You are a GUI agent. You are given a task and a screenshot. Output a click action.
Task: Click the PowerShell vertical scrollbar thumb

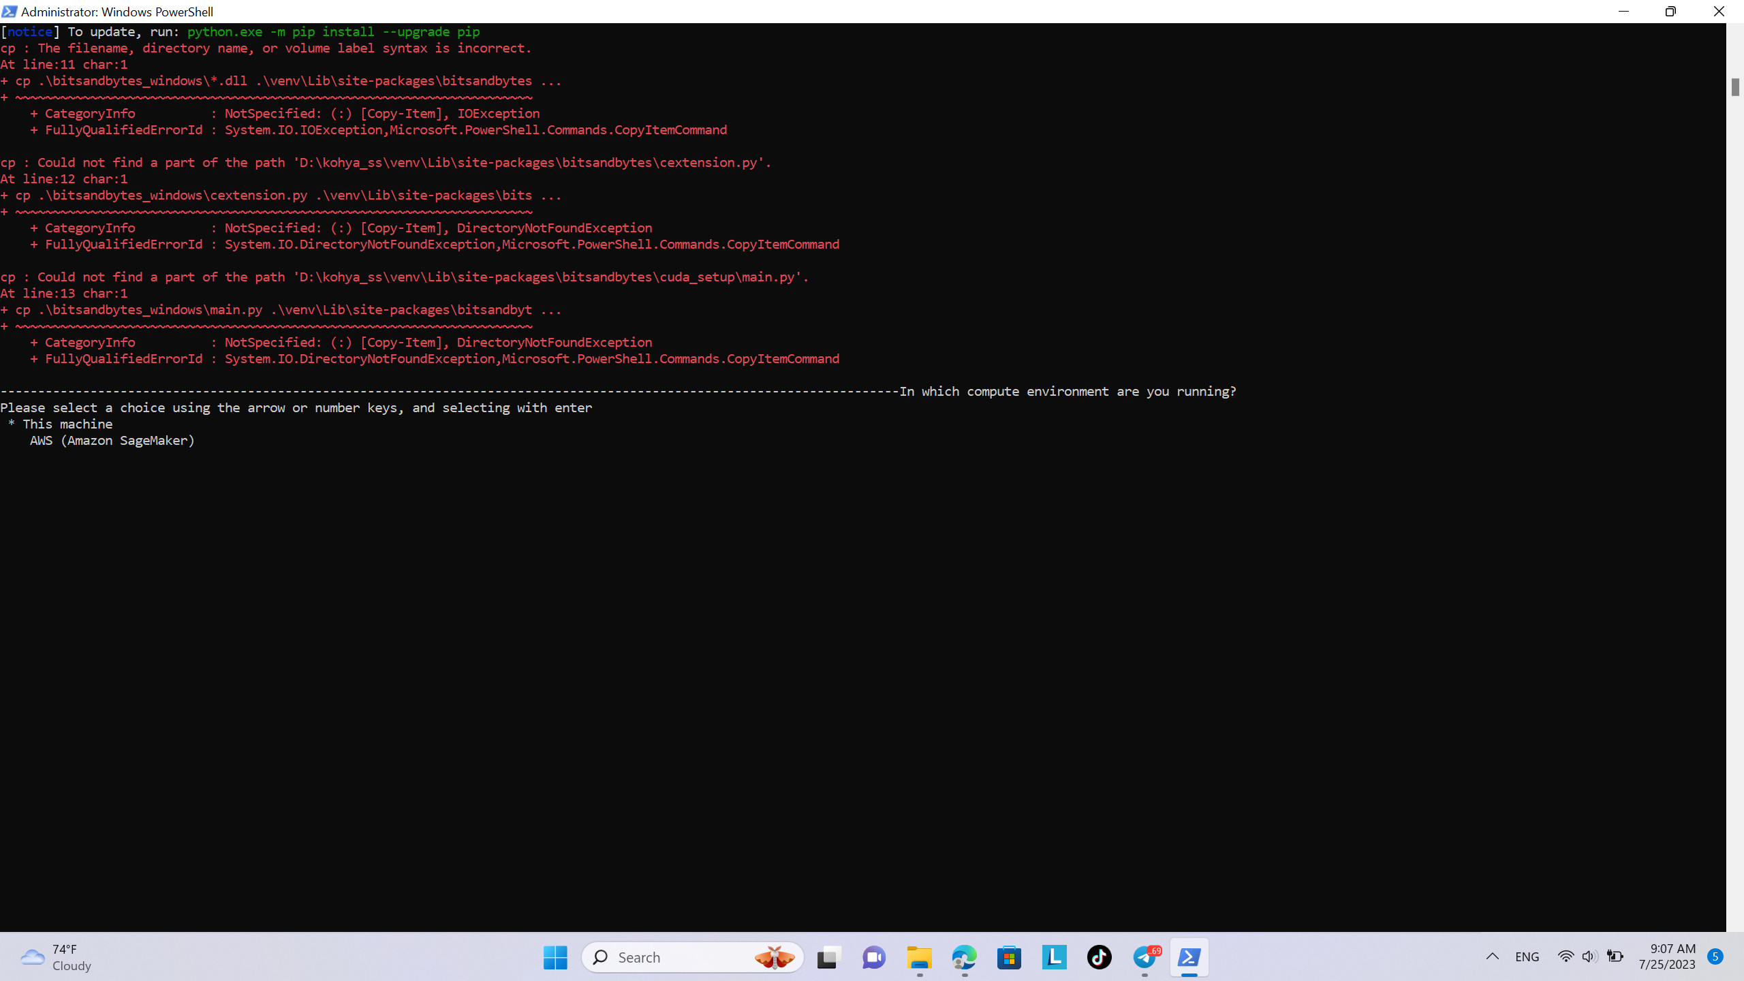point(1734,87)
